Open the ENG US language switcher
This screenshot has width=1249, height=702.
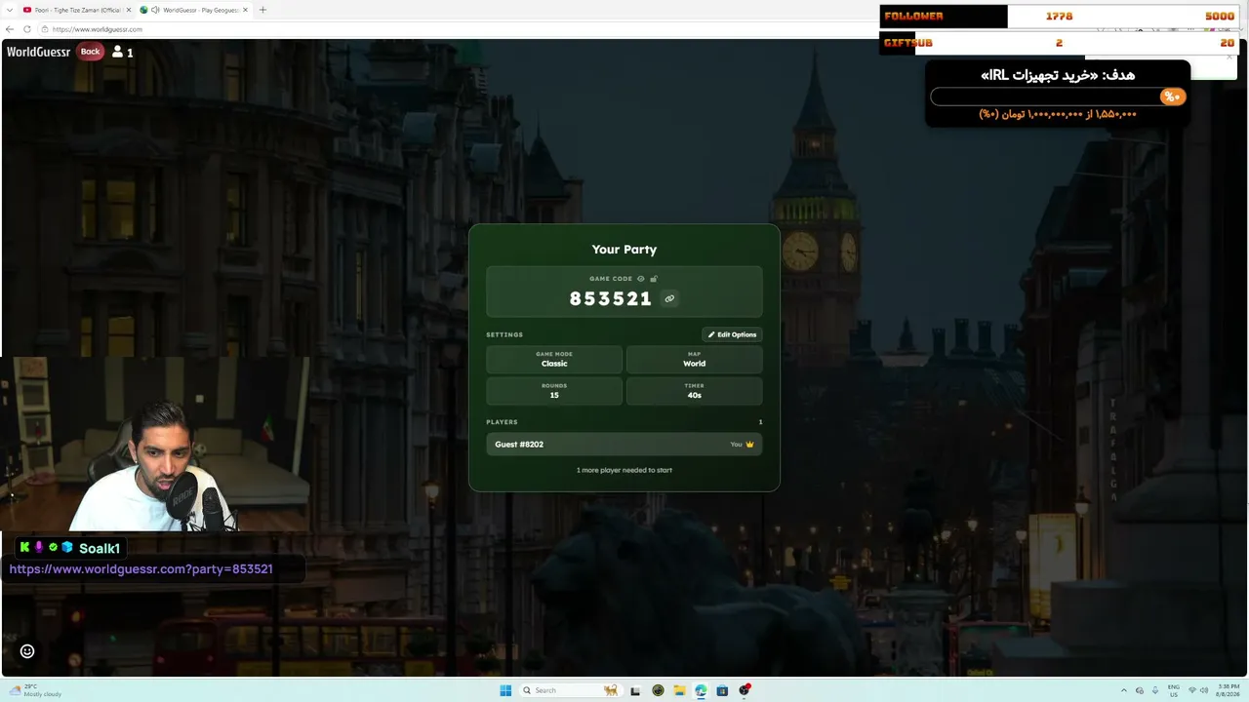pos(1174,690)
